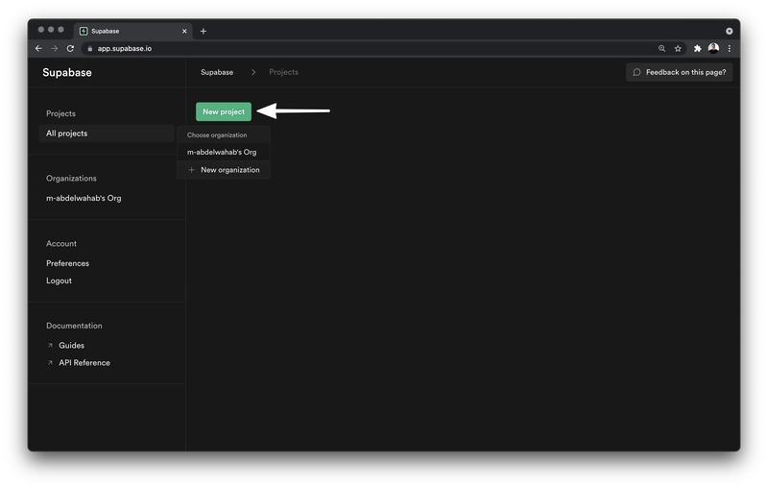Open the extensions puzzle icon
Image resolution: width=768 pixels, height=488 pixels.
pyautogui.click(x=698, y=48)
